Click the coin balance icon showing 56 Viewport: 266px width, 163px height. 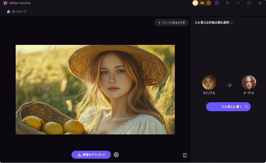click(195, 3)
